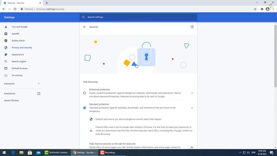Click the Safety check shield icon
The width and height of the screenshot is (277, 156).
[x=6, y=41]
